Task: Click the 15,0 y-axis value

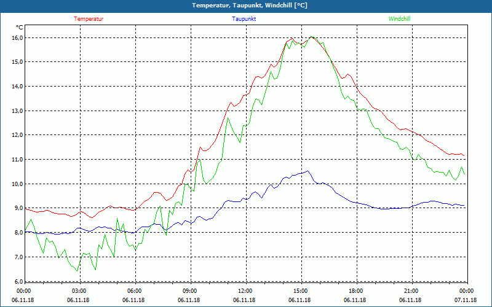Action: (18, 62)
